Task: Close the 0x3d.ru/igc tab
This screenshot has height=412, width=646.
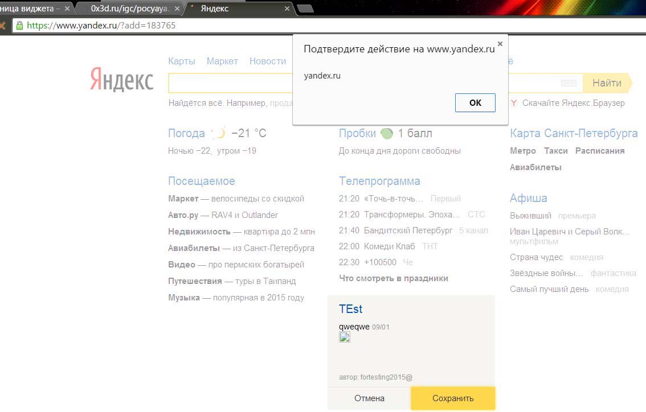Action: tap(177, 9)
